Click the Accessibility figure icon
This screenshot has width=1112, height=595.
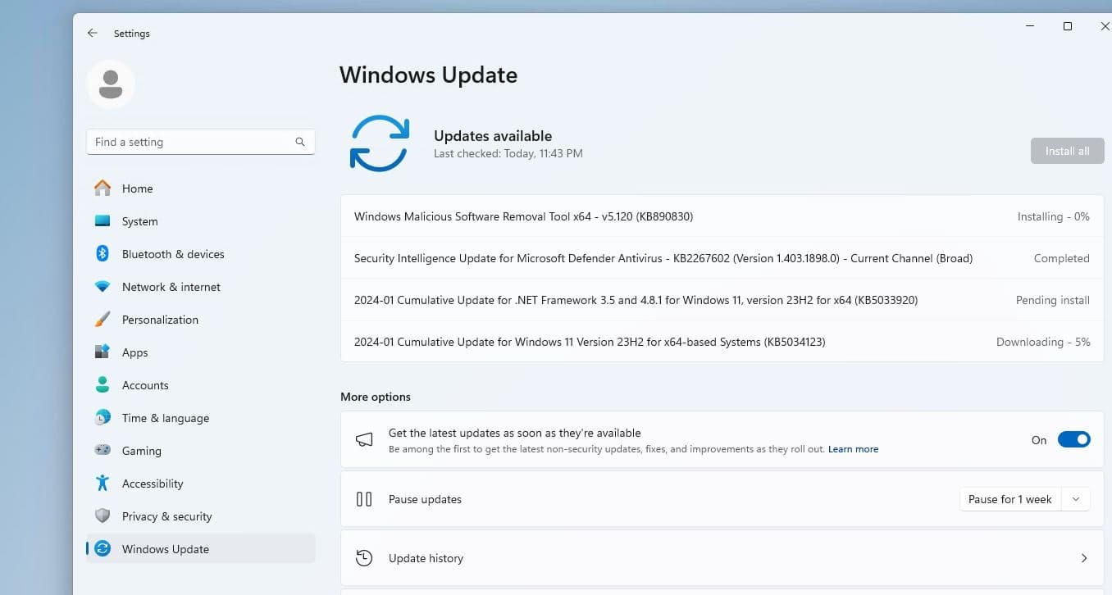pos(103,484)
